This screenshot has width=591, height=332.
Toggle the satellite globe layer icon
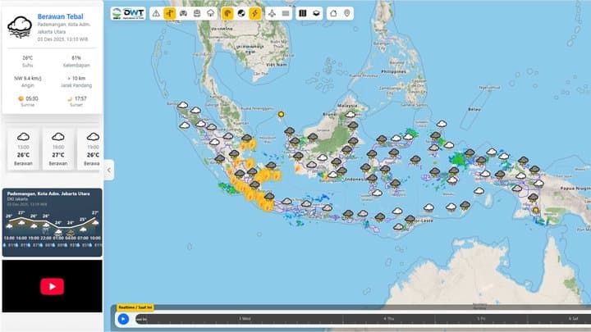[241, 14]
